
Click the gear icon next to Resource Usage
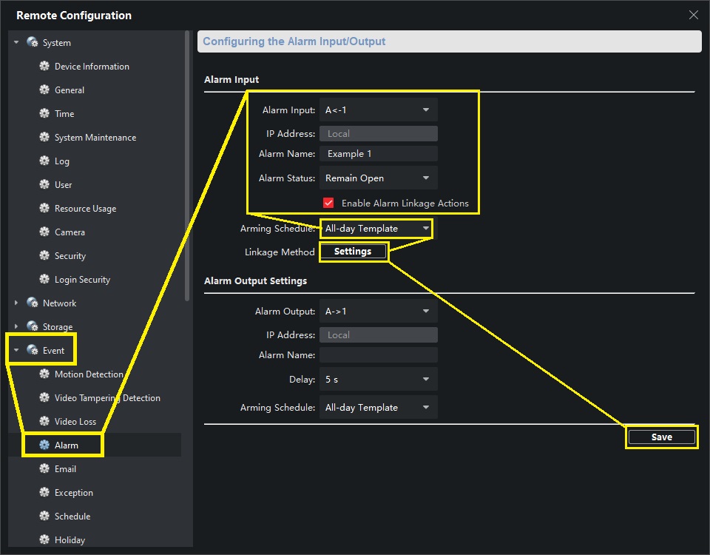pos(44,209)
